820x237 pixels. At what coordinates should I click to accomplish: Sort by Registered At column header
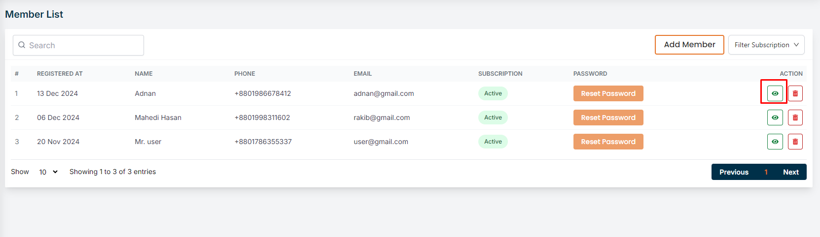point(60,74)
